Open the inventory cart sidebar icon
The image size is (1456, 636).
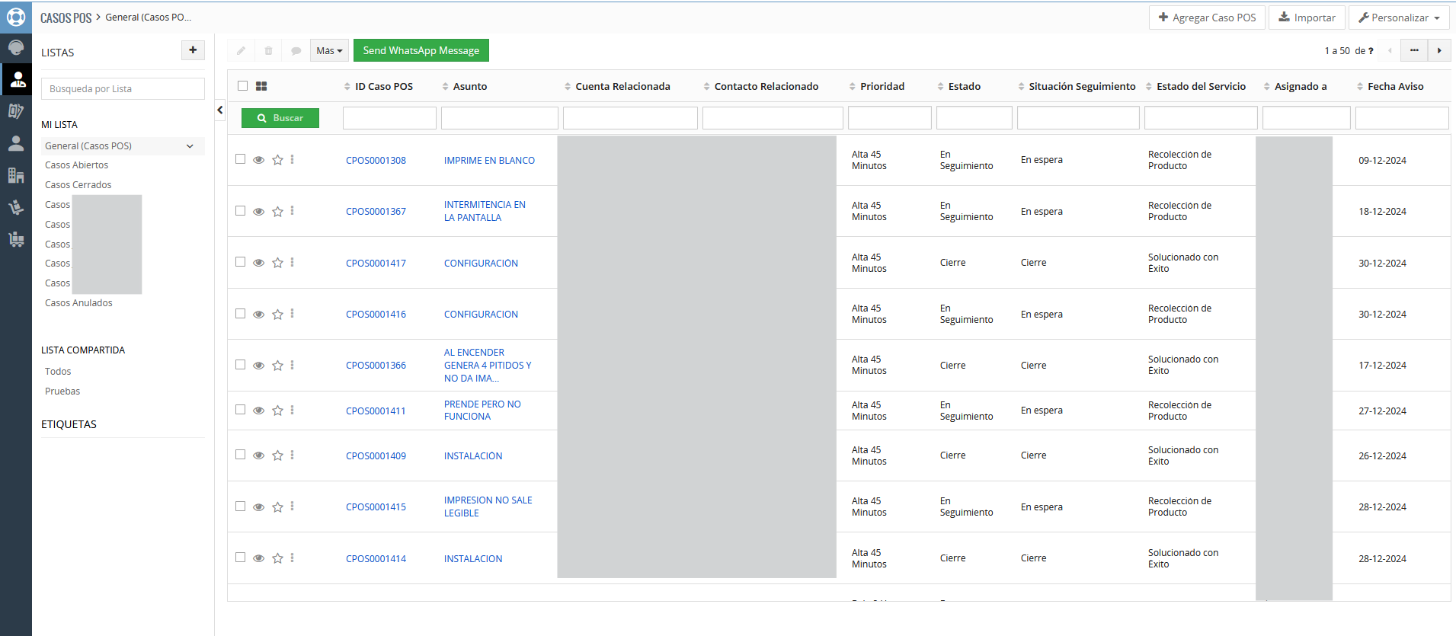point(16,239)
